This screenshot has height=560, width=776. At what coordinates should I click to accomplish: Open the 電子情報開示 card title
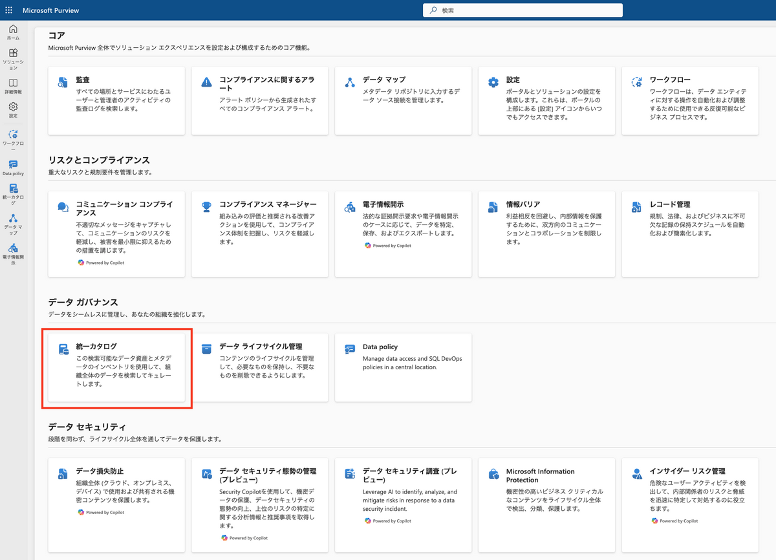[384, 204]
